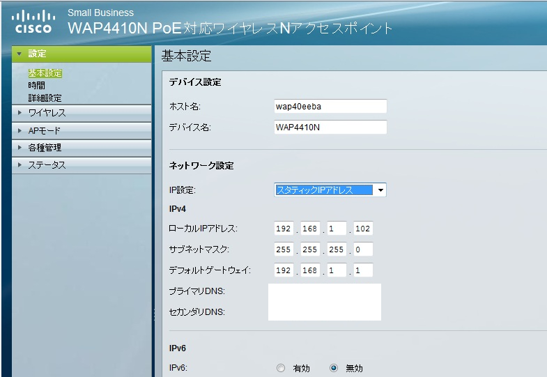Click first octet of サブネットマスク
Viewport: 547px width, 377px height.
point(284,249)
